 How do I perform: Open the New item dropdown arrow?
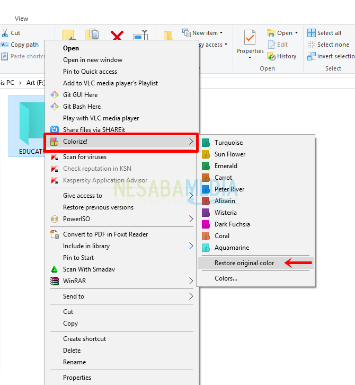point(221,33)
